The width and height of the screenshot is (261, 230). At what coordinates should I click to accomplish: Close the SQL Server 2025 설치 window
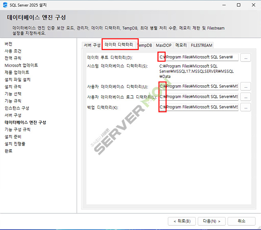point(253,5)
